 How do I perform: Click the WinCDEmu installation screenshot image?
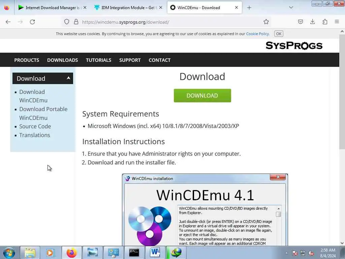205,210
